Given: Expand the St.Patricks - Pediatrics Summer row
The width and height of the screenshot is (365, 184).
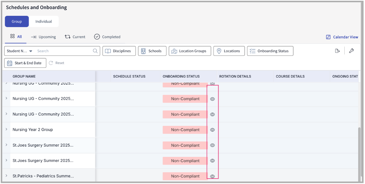Looking at the screenshot, I should 7,176.
